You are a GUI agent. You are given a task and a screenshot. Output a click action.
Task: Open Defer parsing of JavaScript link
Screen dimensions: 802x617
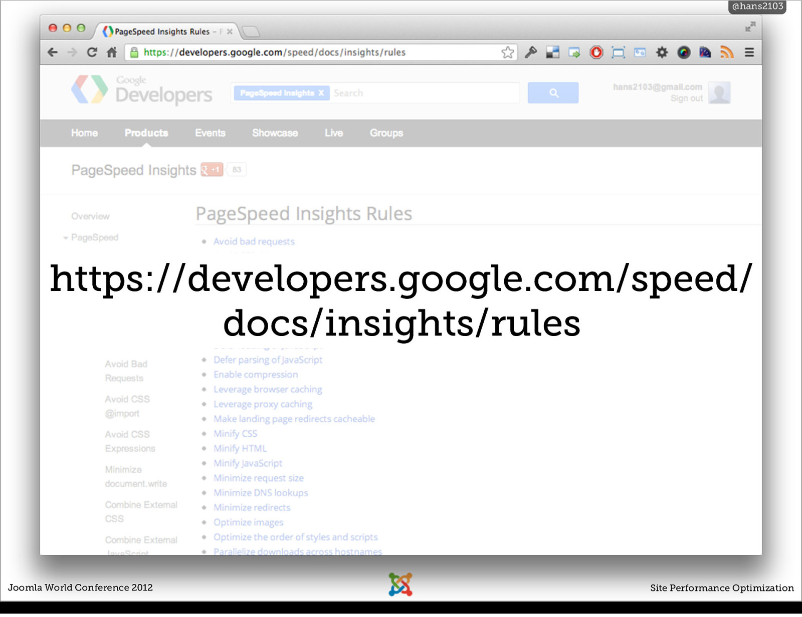268,360
